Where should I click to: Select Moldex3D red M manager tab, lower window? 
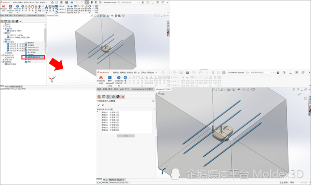[123, 97]
